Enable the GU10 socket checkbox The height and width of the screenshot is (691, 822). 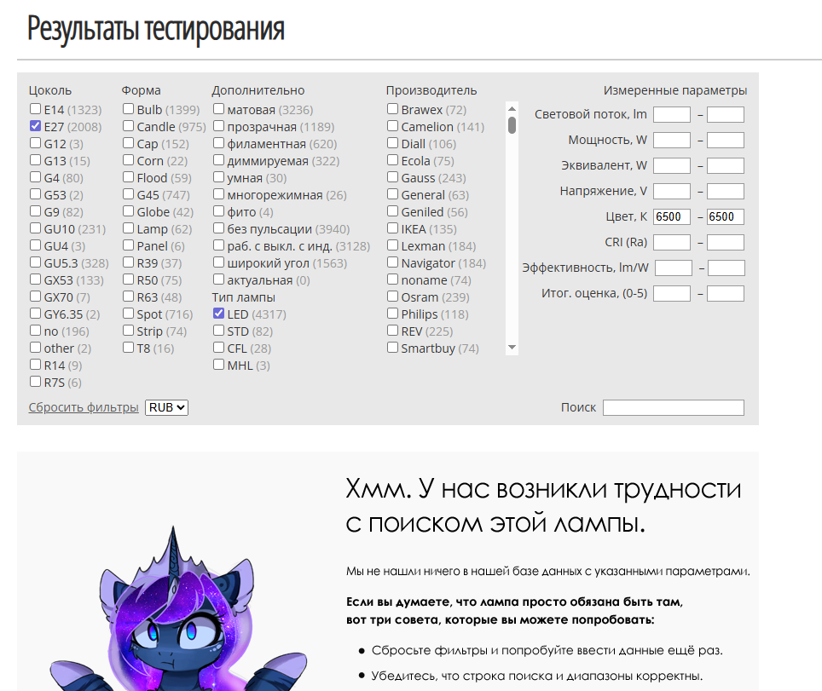point(35,228)
